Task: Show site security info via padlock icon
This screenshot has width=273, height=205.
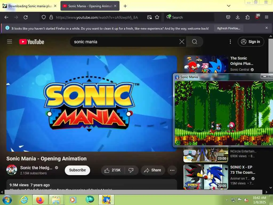Action: (x=51, y=17)
